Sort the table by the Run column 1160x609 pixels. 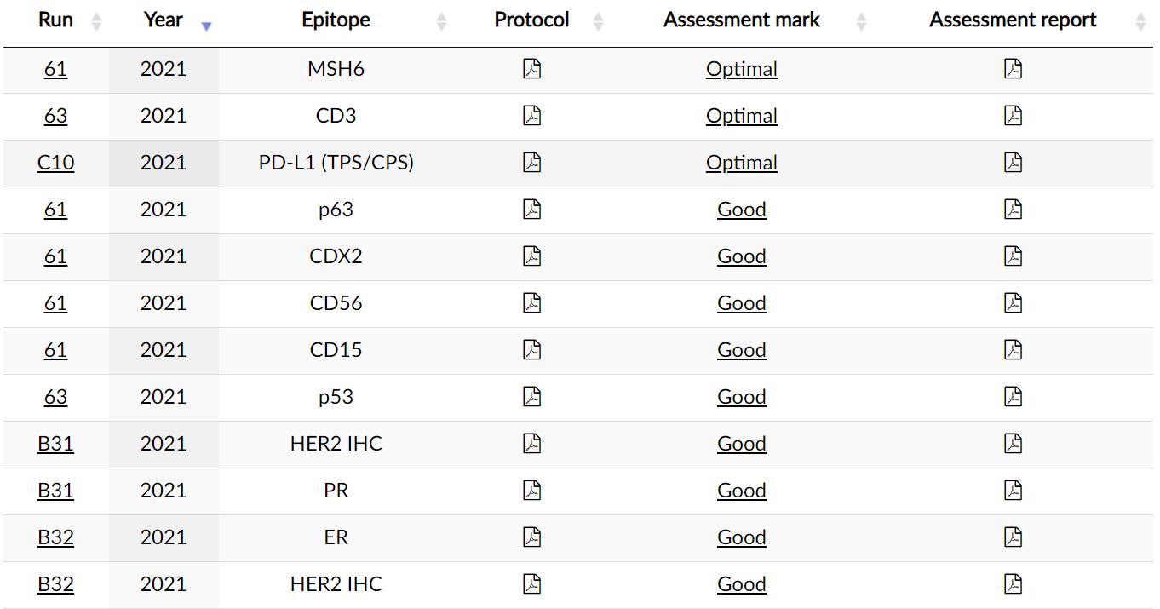tap(56, 20)
